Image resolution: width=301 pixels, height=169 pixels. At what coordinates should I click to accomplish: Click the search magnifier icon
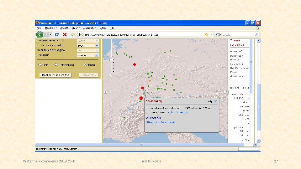tap(257, 34)
